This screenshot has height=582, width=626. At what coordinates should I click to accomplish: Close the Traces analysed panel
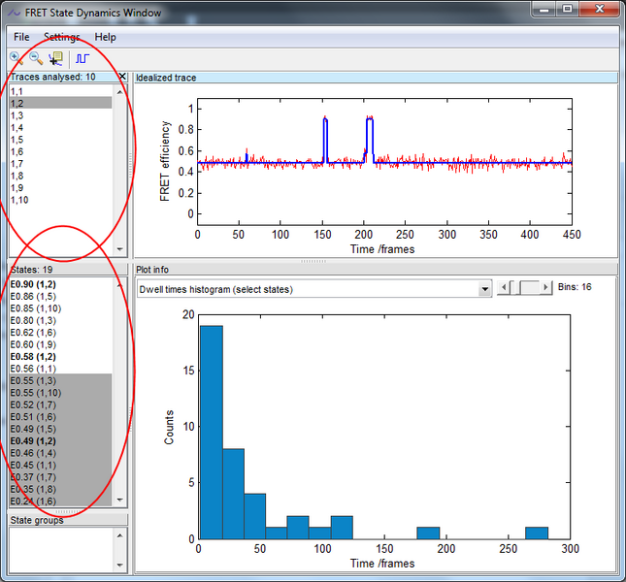coord(122,77)
